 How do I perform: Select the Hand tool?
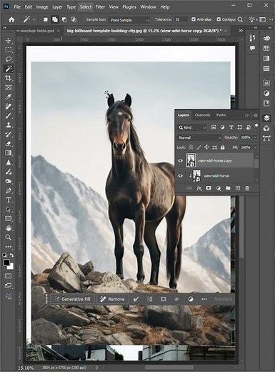9,228
